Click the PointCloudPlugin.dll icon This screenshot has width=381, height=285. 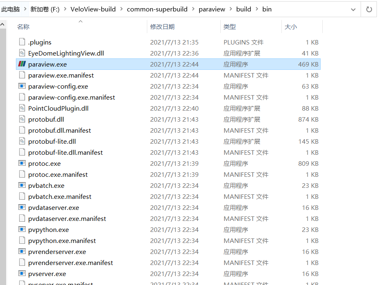[x=22, y=108]
